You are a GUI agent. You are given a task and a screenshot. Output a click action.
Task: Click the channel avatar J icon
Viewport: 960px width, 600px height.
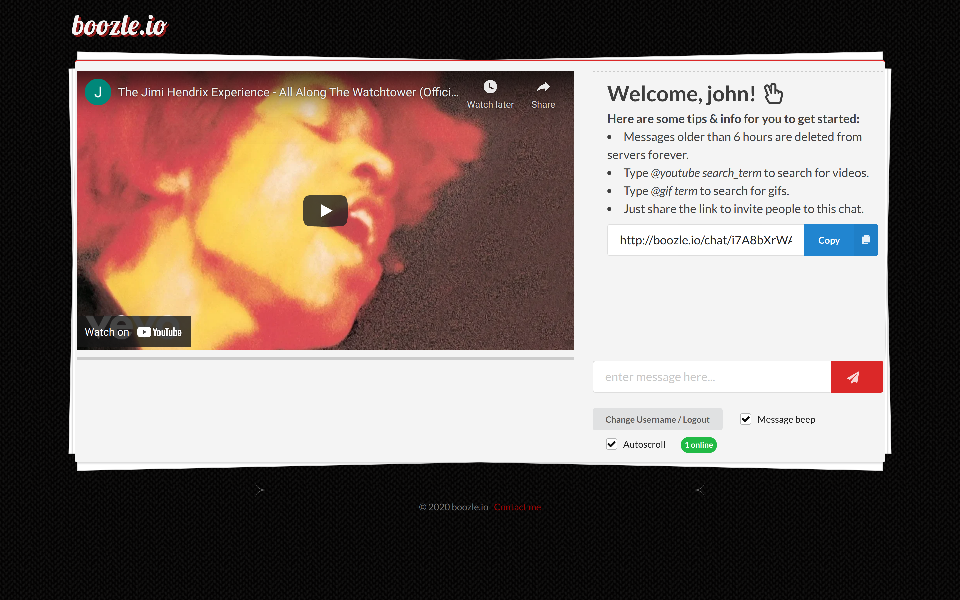pos(98,92)
